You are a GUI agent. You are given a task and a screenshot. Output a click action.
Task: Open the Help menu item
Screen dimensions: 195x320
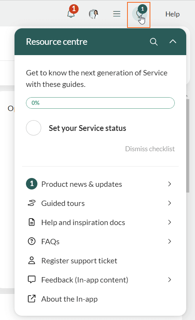pyautogui.click(x=172, y=14)
